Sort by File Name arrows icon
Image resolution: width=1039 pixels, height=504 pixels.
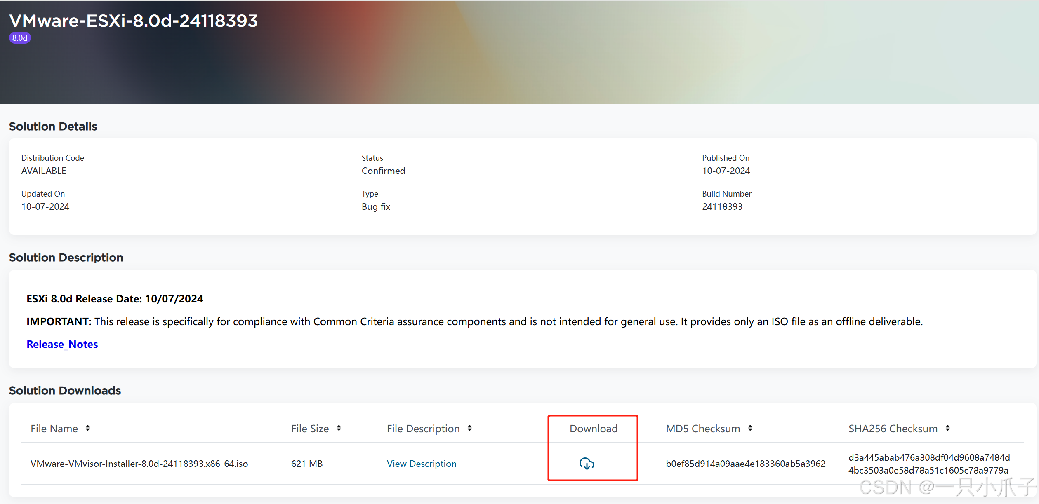coord(88,428)
